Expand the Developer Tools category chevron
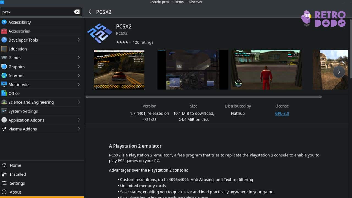Image resolution: width=352 pixels, height=198 pixels. [x=79, y=40]
